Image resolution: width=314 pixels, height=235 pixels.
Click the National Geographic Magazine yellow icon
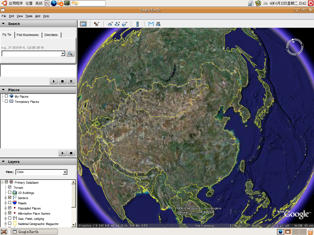pos(15,223)
